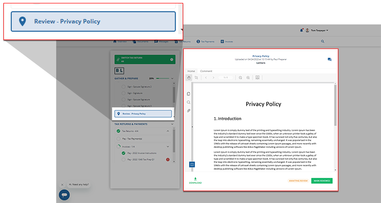Image resolution: width=381 pixels, height=203 pixels.
Task: Toggle the Sign - Spouse Signature 2 circle
Action: pyautogui.click(x=124, y=87)
